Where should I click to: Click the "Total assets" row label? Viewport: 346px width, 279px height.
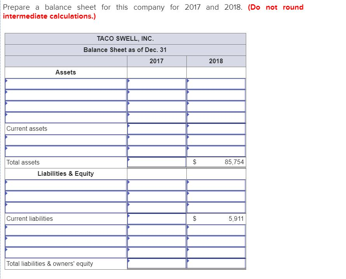23,162
